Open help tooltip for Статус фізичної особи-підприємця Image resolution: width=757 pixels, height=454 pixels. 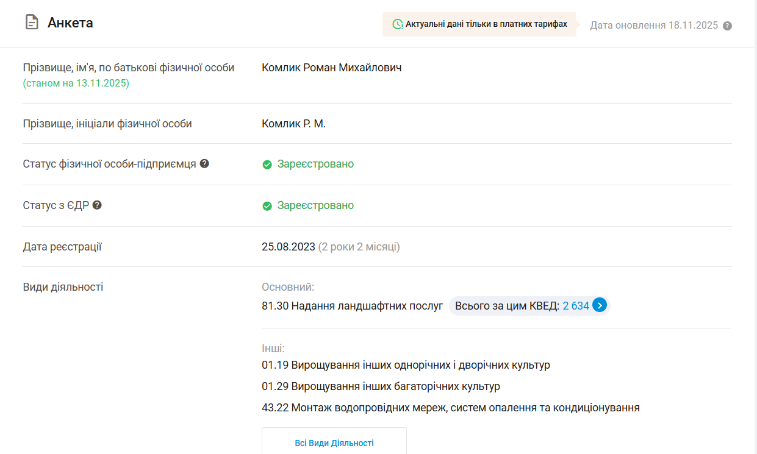204,164
